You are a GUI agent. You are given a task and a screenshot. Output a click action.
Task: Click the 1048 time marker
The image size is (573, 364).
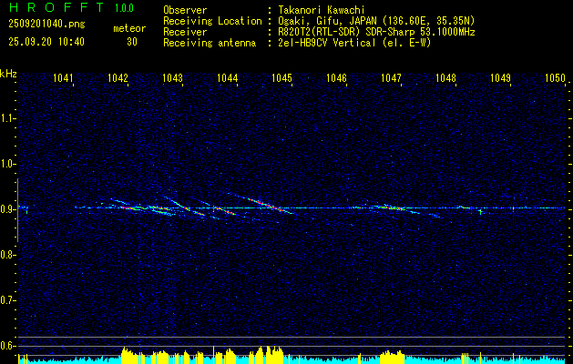(x=445, y=77)
